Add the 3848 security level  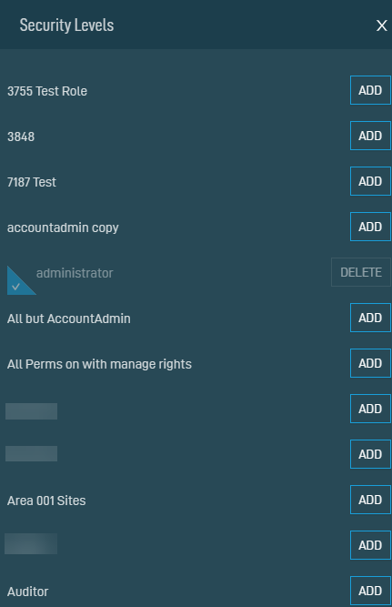[370, 136]
